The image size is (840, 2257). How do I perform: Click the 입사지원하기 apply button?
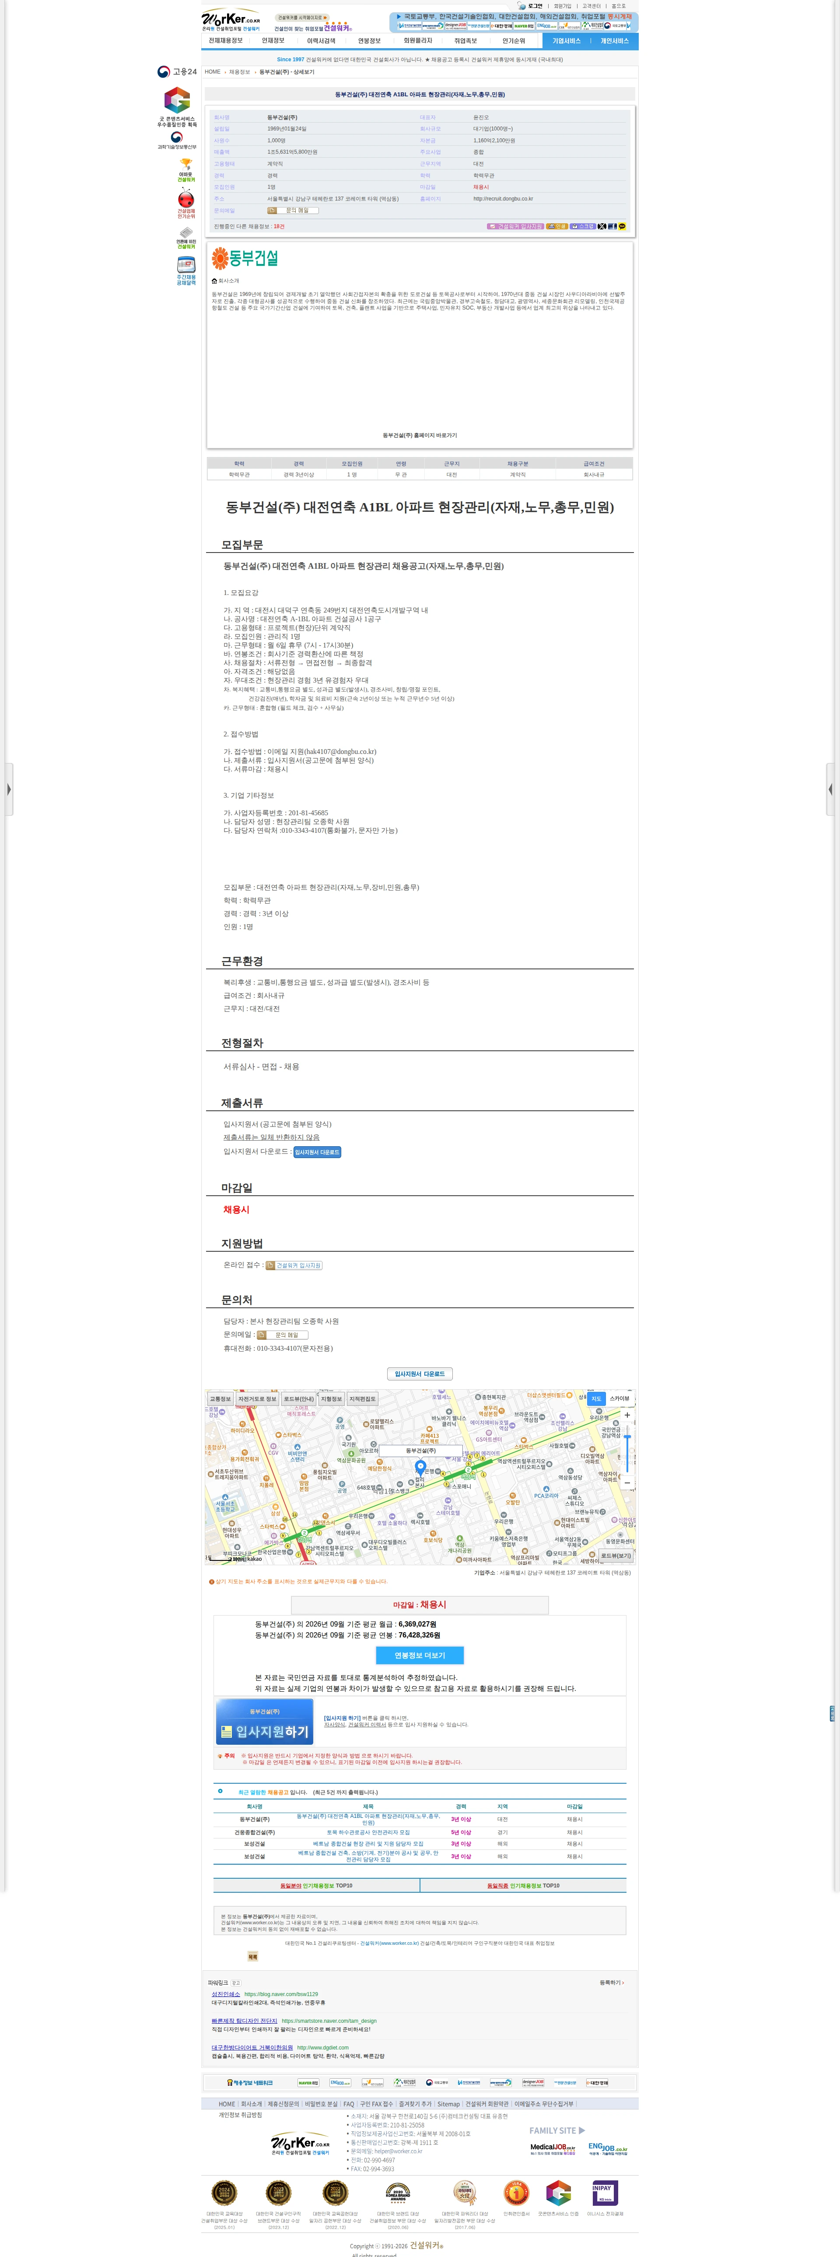point(265,1722)
